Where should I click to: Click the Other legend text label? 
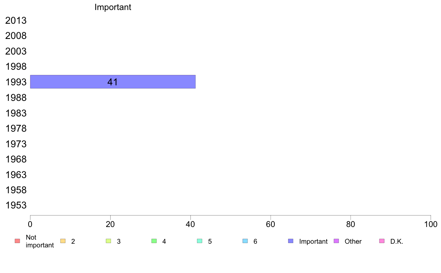coord(353,241)
